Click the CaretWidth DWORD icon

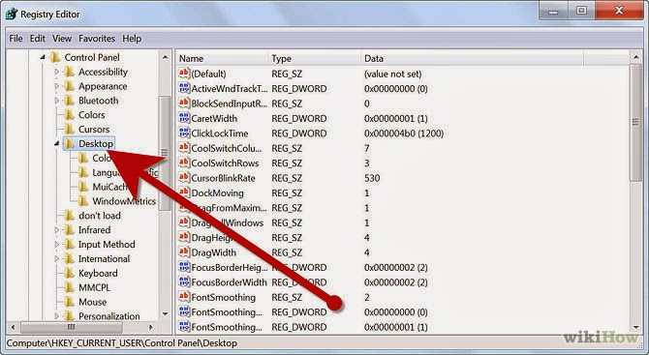184,118
